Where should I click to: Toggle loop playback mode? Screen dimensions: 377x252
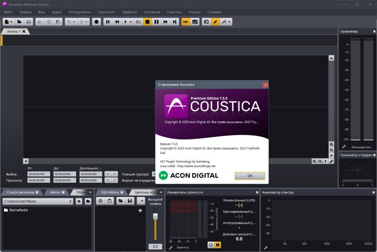click(x=138, y=22)
